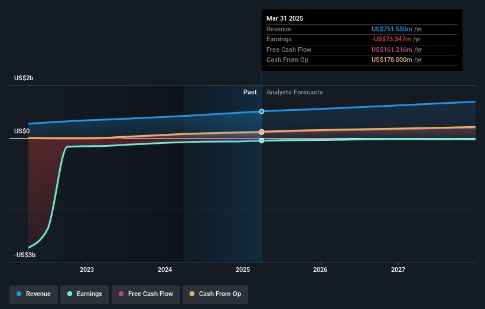This screenshot has width=485, height=309.
Task: Click the Past label
Action: 250,93
